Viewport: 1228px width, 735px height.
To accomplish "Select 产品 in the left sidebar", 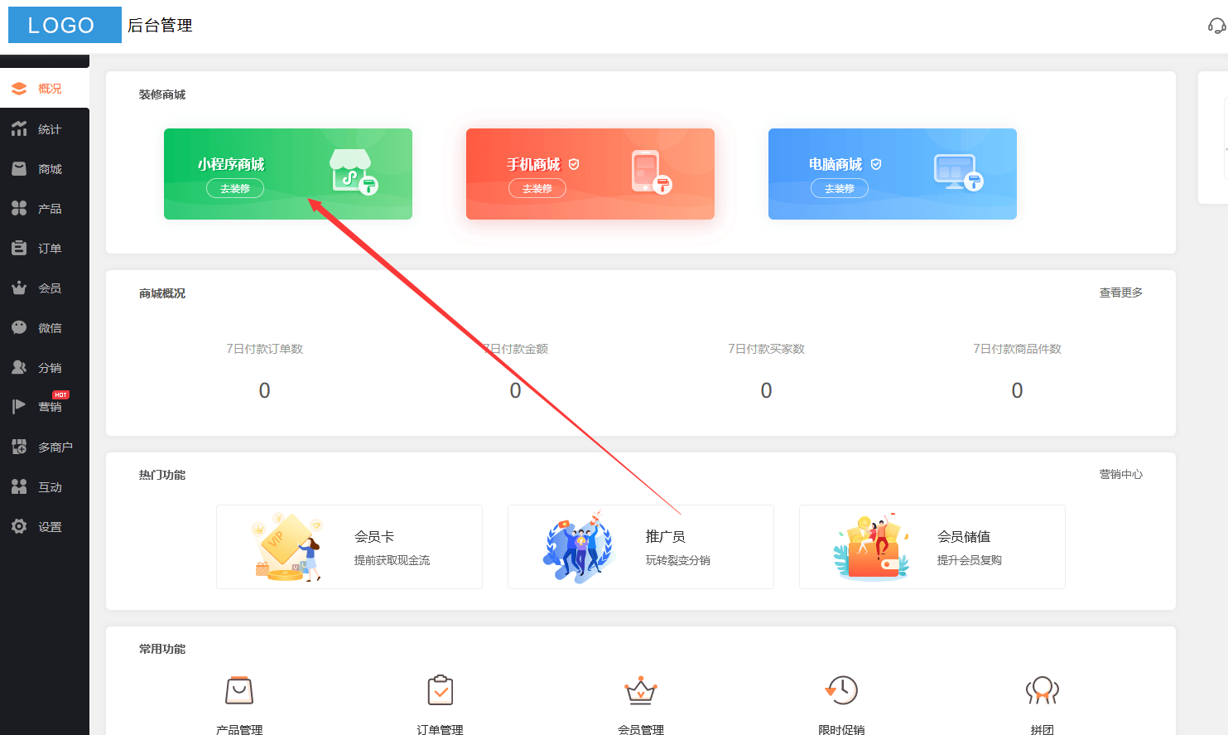I will click(45, 209).
